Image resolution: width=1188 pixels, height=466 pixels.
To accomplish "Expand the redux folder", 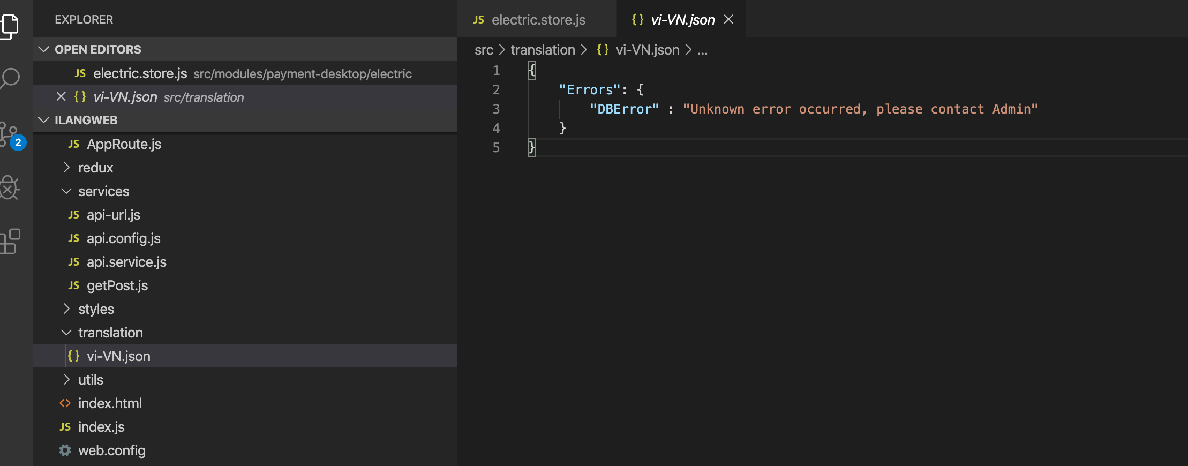I will 66,168.
